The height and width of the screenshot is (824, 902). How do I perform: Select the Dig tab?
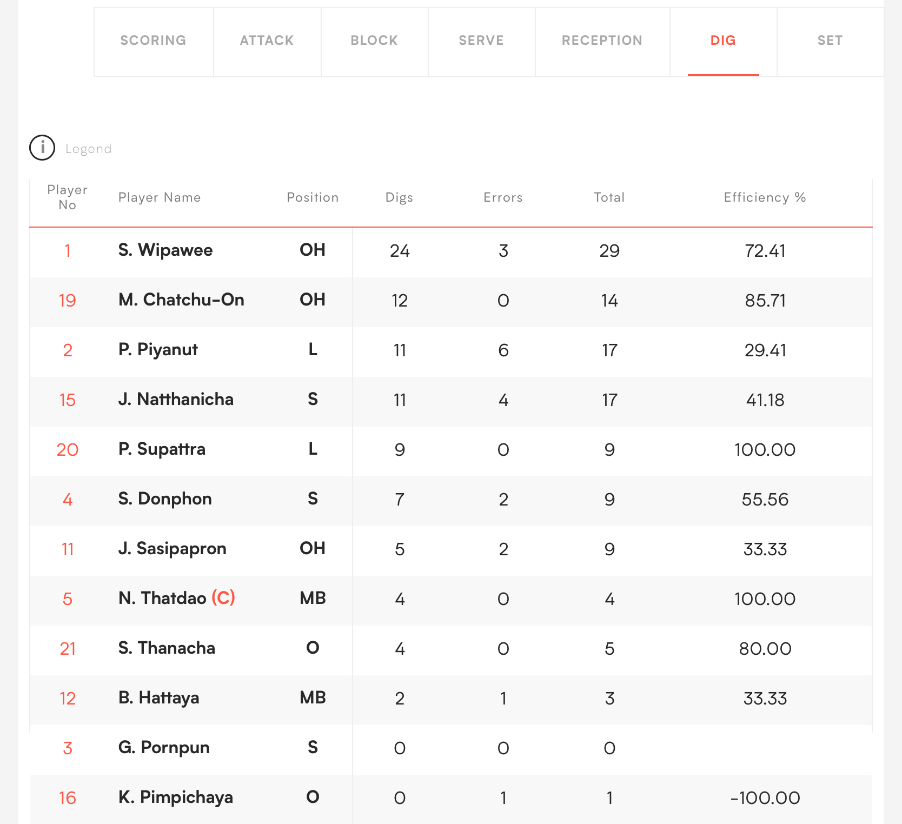click(x=723, y=41)
